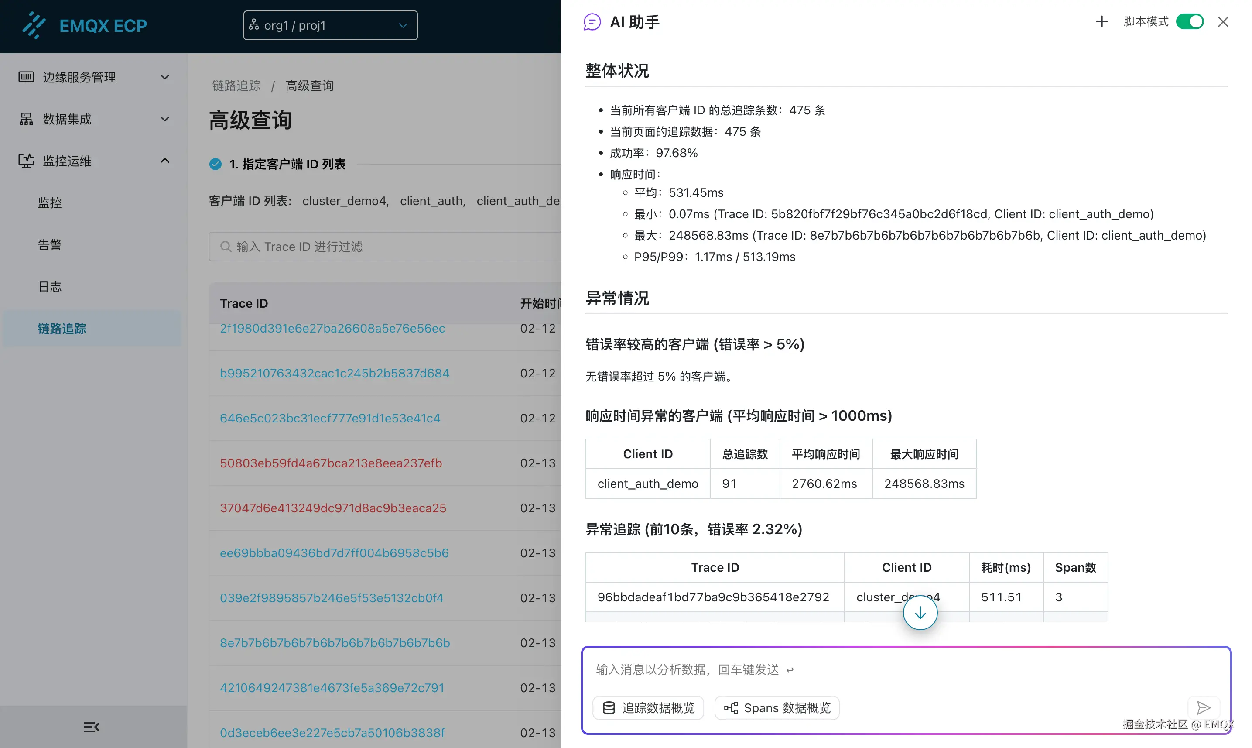Click the send message arrow icon

[1203, 708]
